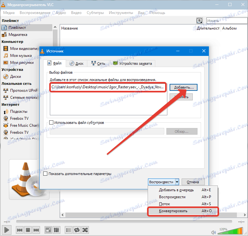Sort playlist by Длительность column header
248x236 pixels.
[x=208, y=28]
